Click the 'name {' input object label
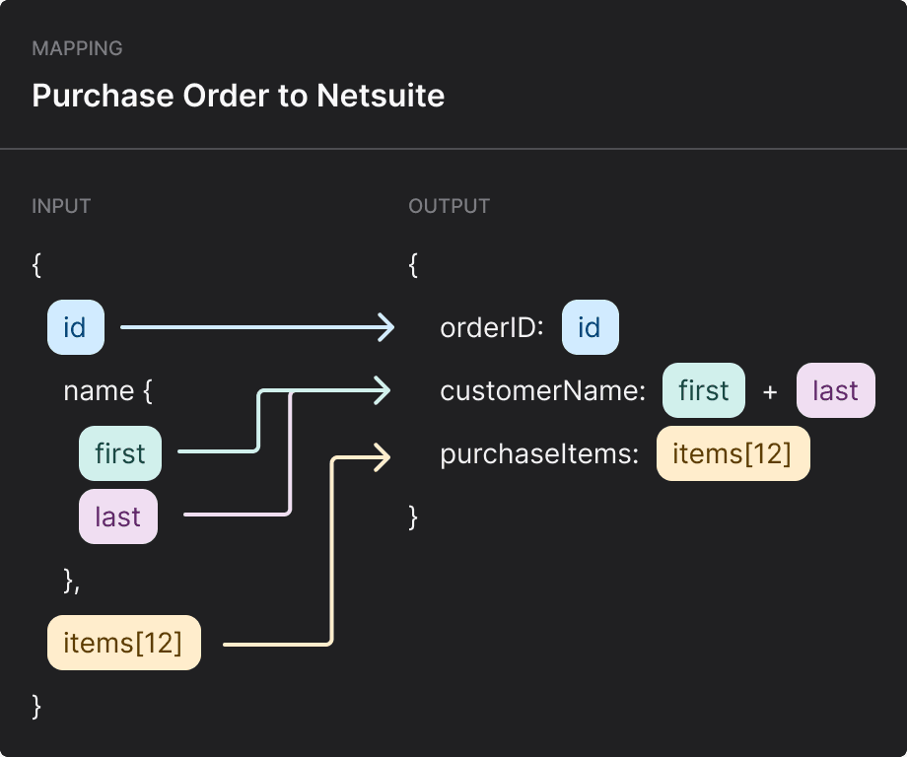 [x=108, y=391]
